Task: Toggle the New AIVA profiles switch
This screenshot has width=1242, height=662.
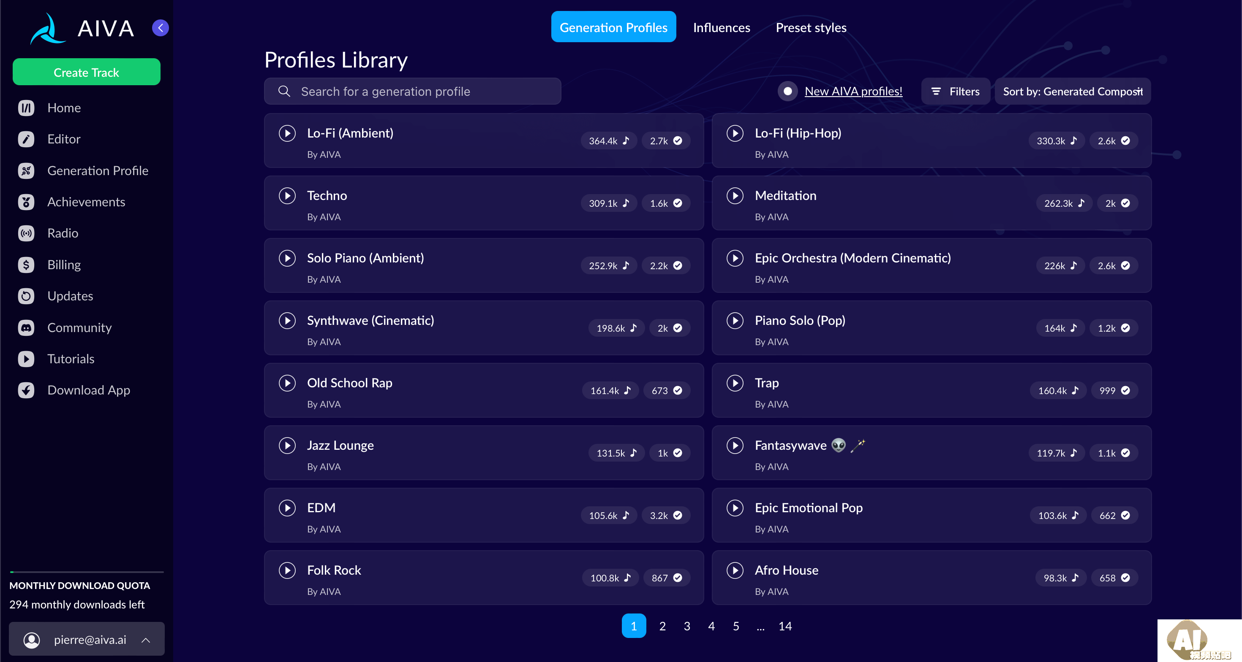Action: 787,91
